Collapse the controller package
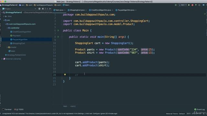The width and height of the screenshot is (207, 116). tap(7, 28)
